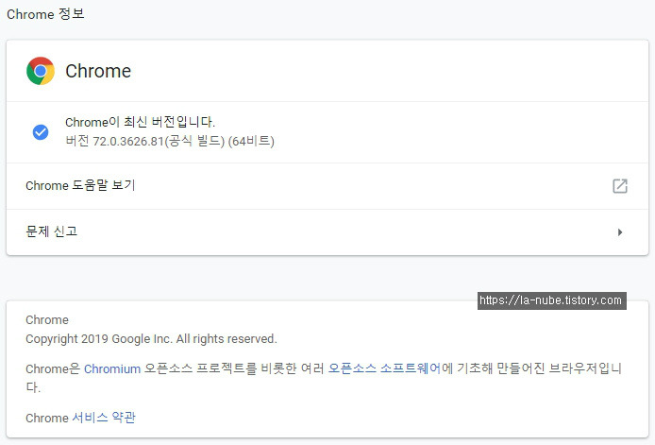Open the 서비스 약관 link
655x445 pixels.
(x=104, y=418)
